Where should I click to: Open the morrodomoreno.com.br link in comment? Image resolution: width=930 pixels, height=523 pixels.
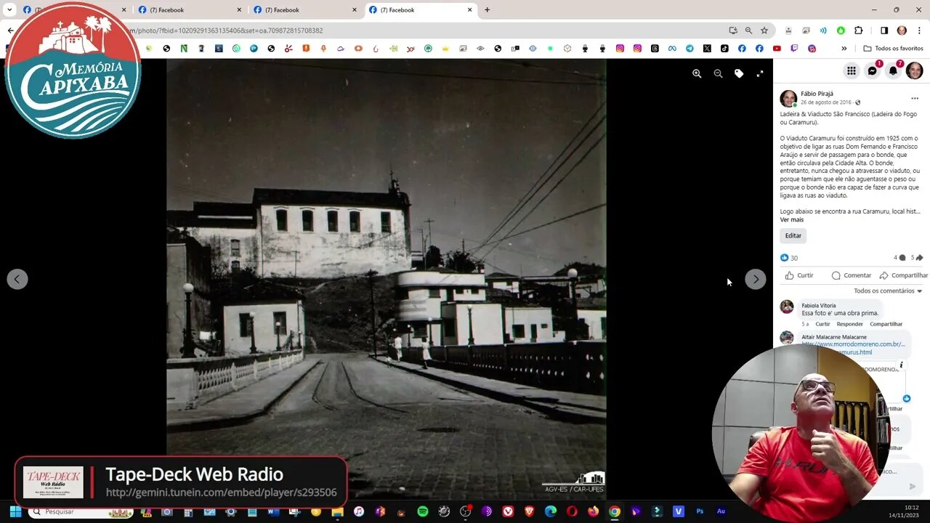[853, 344]
